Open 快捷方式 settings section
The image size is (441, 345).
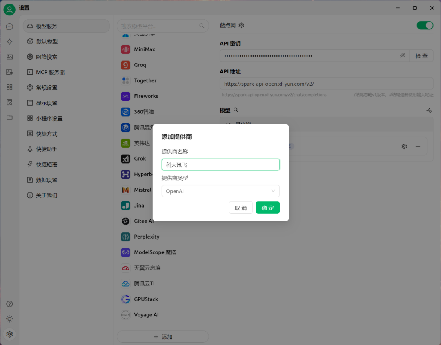67,134
